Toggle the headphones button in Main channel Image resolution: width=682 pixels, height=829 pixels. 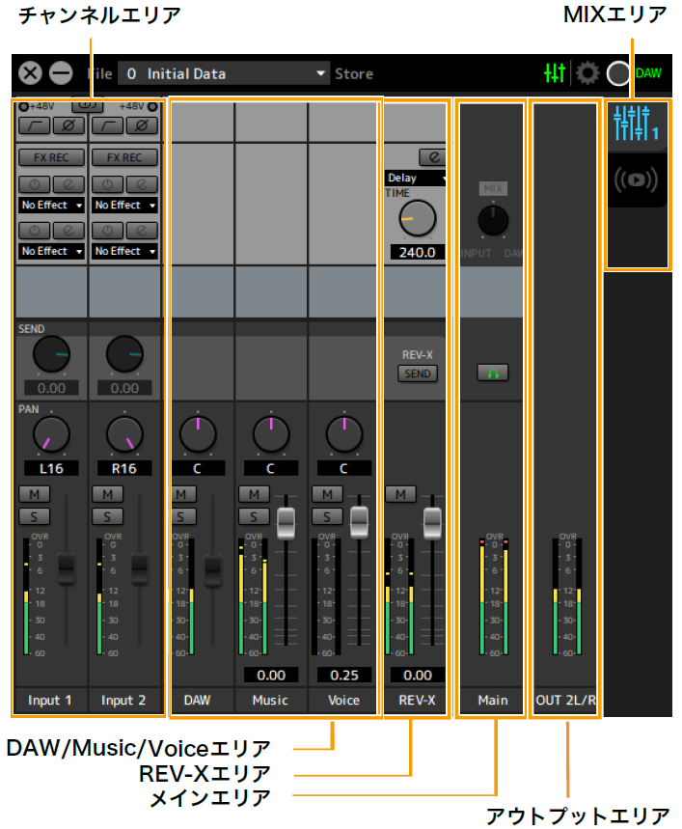click(492, 373)
